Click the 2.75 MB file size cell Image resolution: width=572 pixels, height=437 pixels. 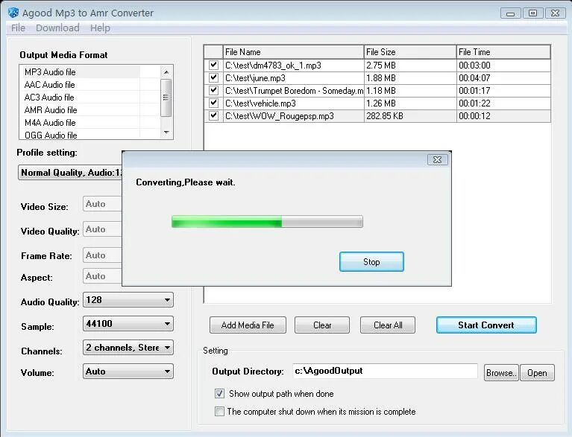410,66
